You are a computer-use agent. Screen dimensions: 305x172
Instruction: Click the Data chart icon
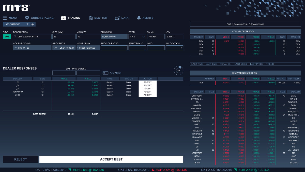click(x=117, y=18)
